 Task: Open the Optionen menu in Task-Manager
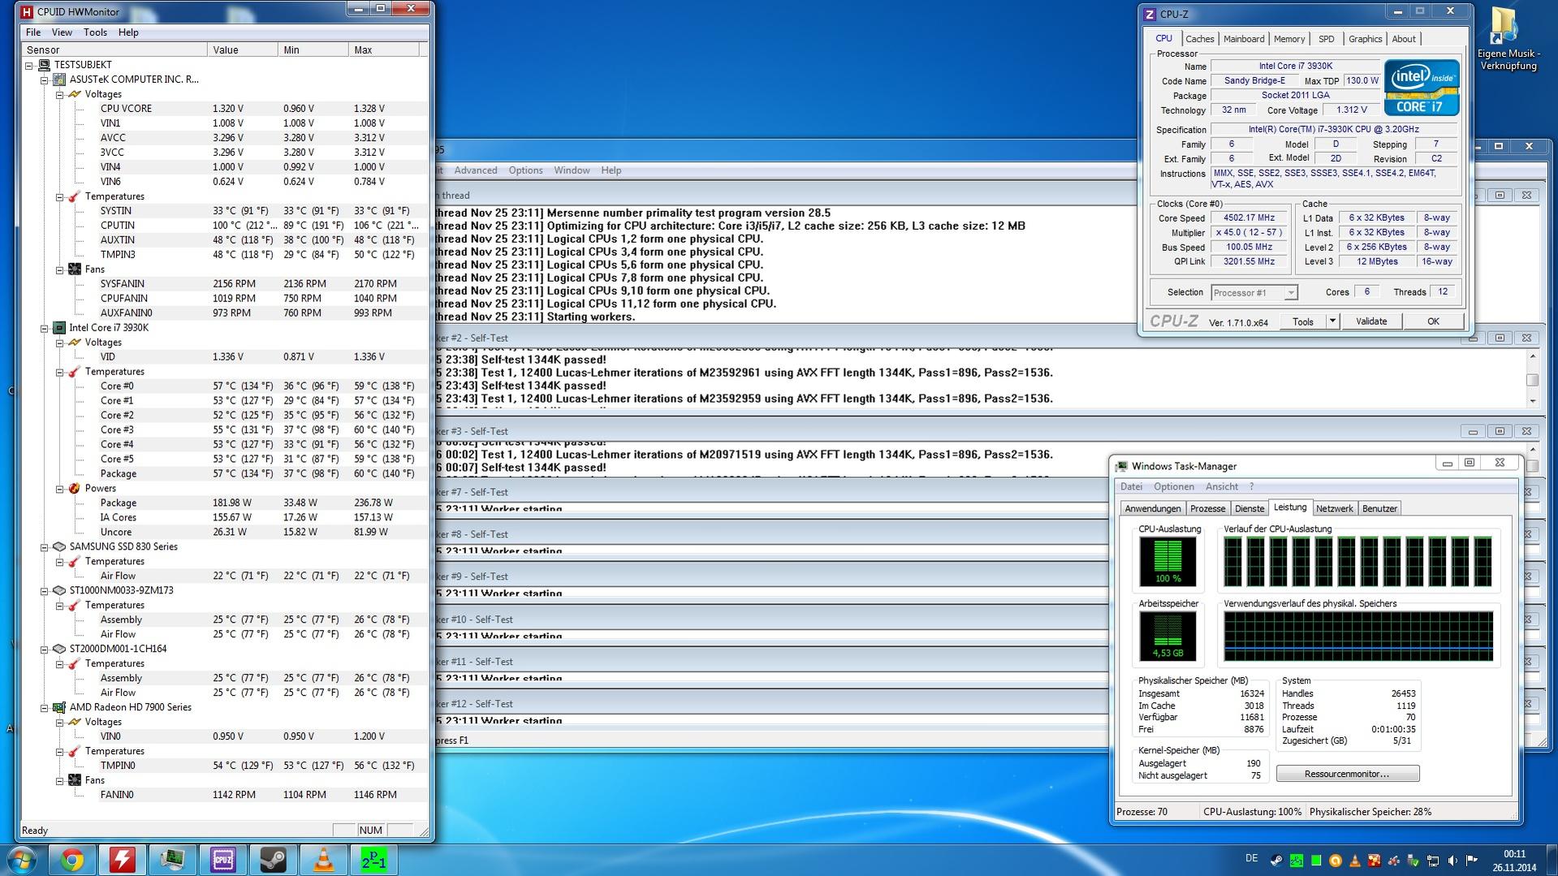coord(1174,487)
